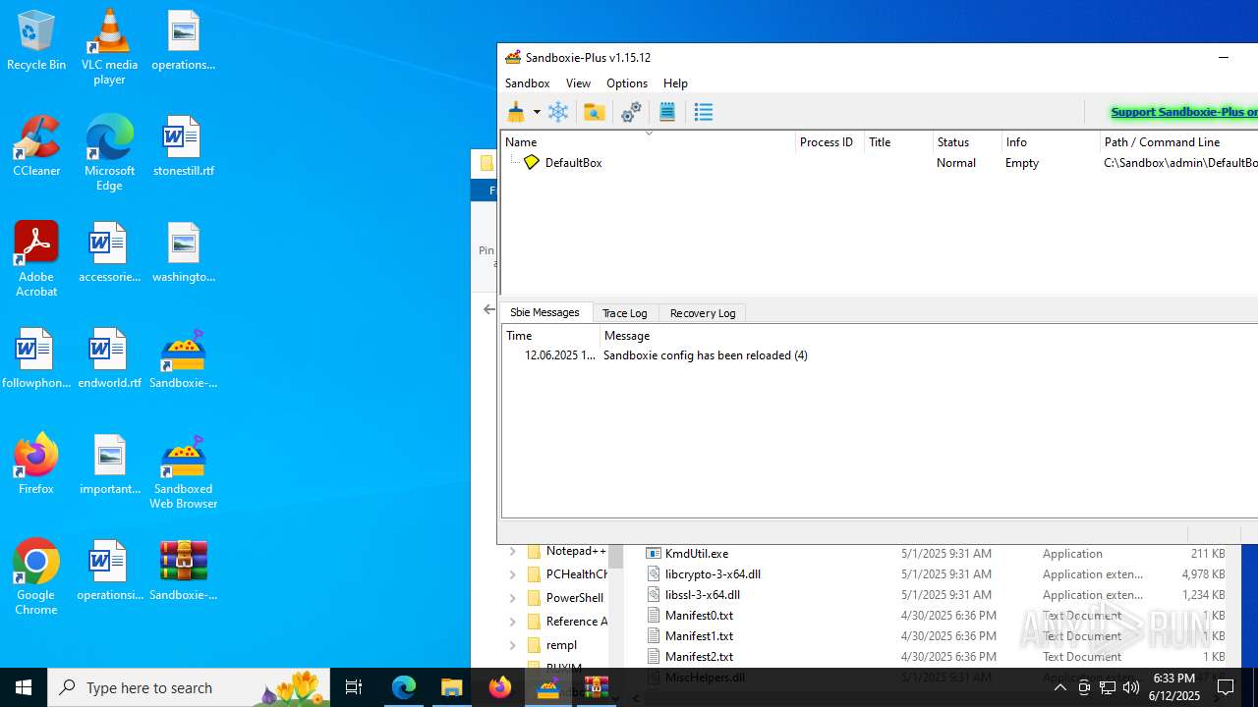The image size is (1258, 707).
Task: Open File Explorer from the taskbar
Action: [452, 687]
